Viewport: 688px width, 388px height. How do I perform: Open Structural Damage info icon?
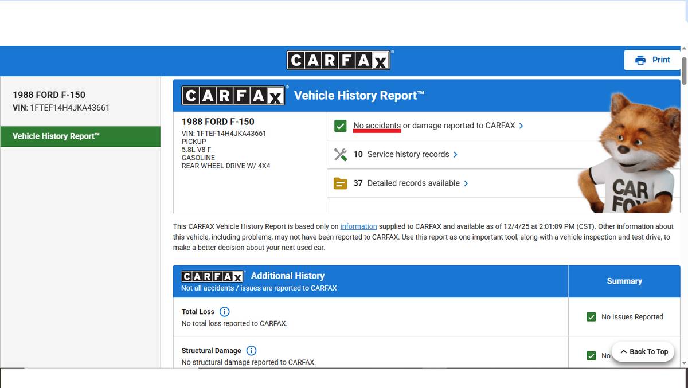[x=251, y=351]
